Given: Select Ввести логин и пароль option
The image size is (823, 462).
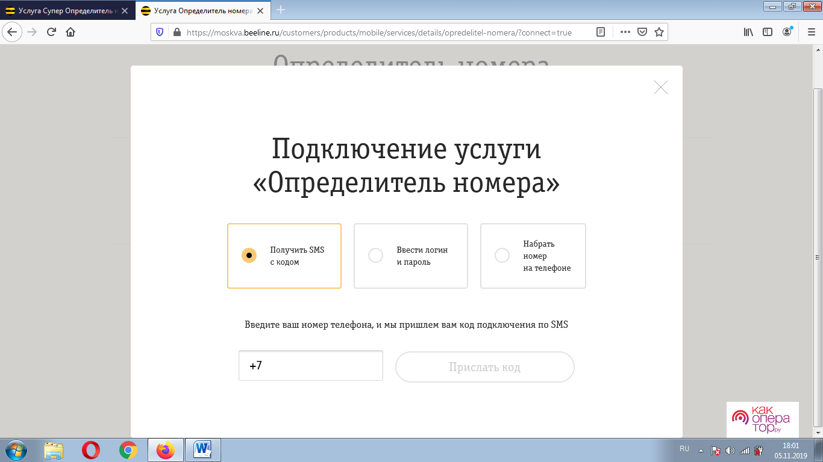Looking at the screenshot, I should click(411, 256).
